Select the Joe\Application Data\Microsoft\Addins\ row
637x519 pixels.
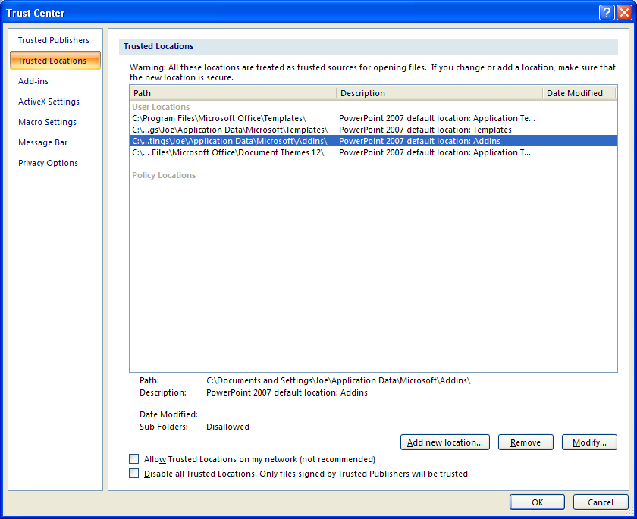(x=373, y=141)
